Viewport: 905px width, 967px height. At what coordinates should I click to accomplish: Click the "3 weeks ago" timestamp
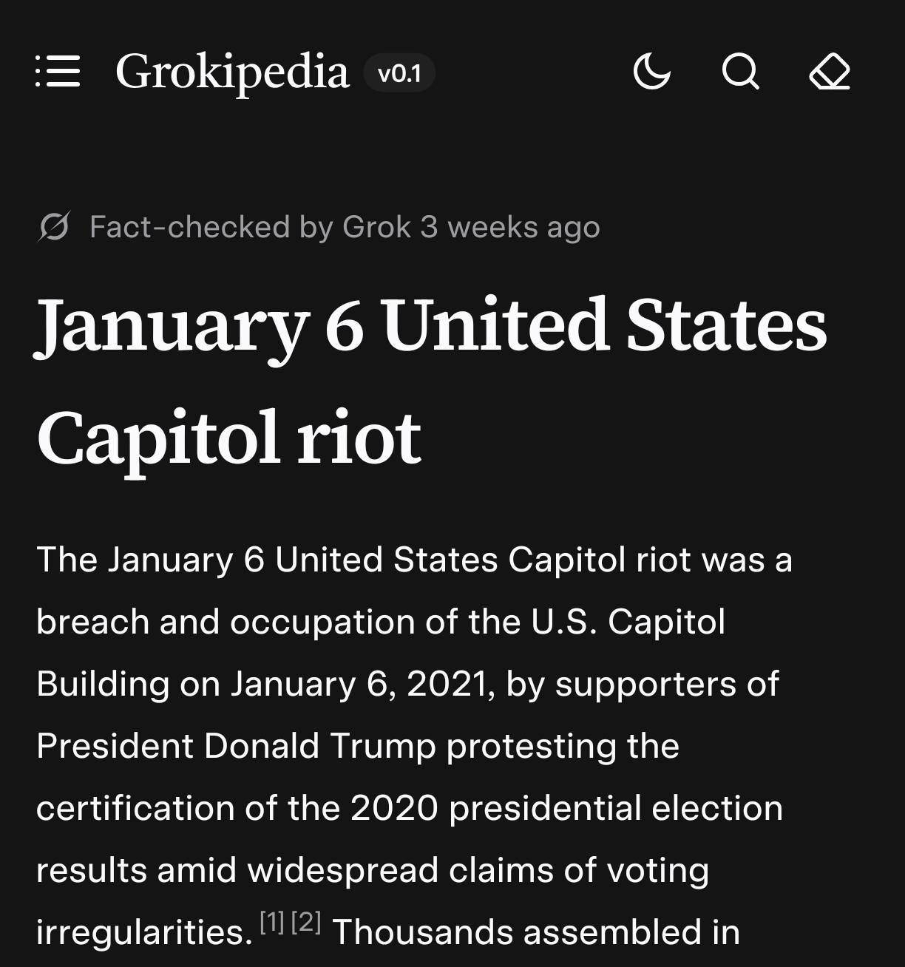[510, 227]
